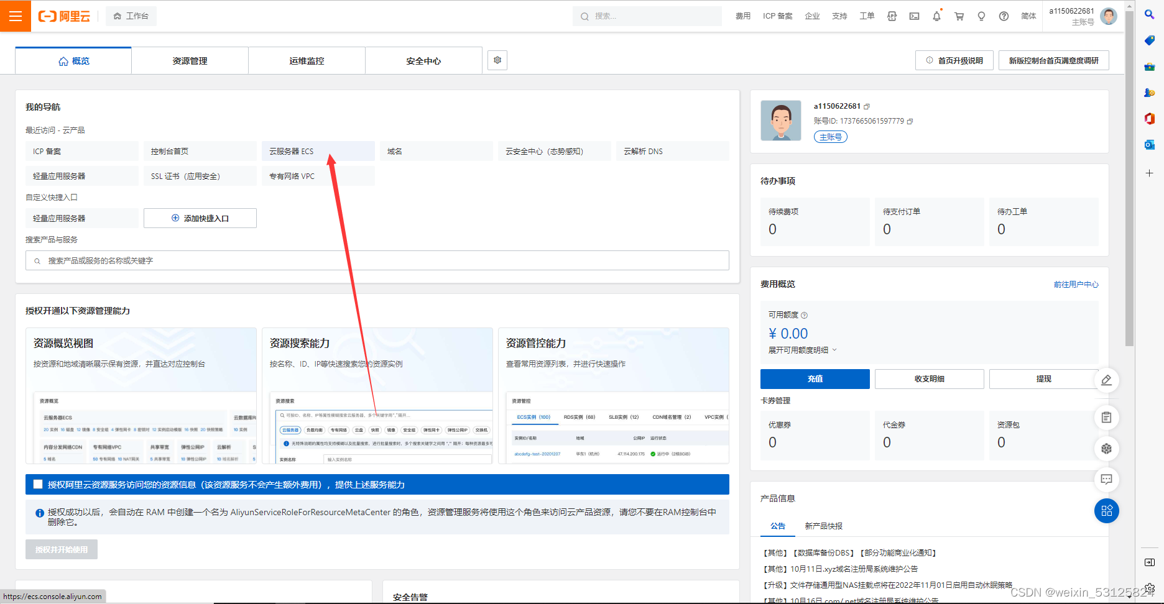The width and height of the screenshot is (1164, 604).
Task: Open SSL 证书 (应用安全) shortcut
Action: point(200,176)
